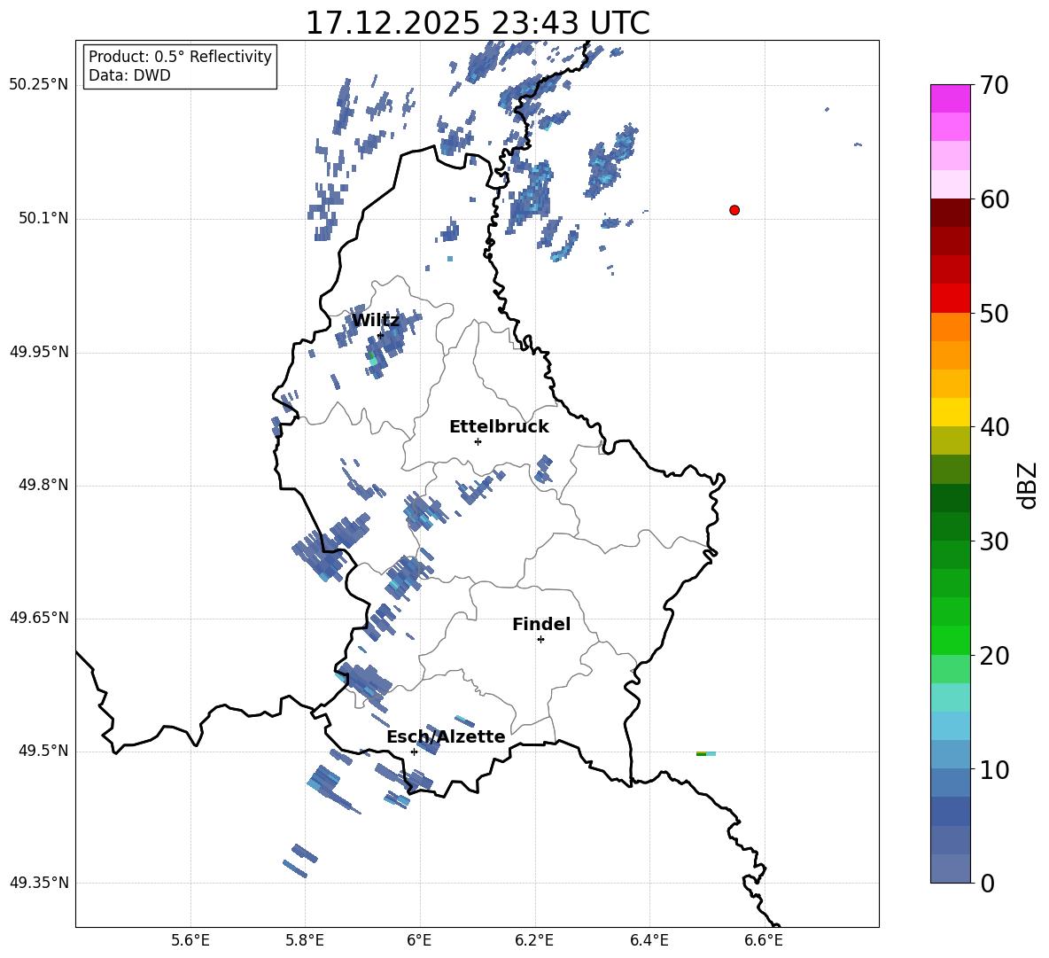The height and width of the screenshot is (958, 1049).
Task: Click the 6.6°E longitude label
Action: pyautogui.click(x=764, y=940)
